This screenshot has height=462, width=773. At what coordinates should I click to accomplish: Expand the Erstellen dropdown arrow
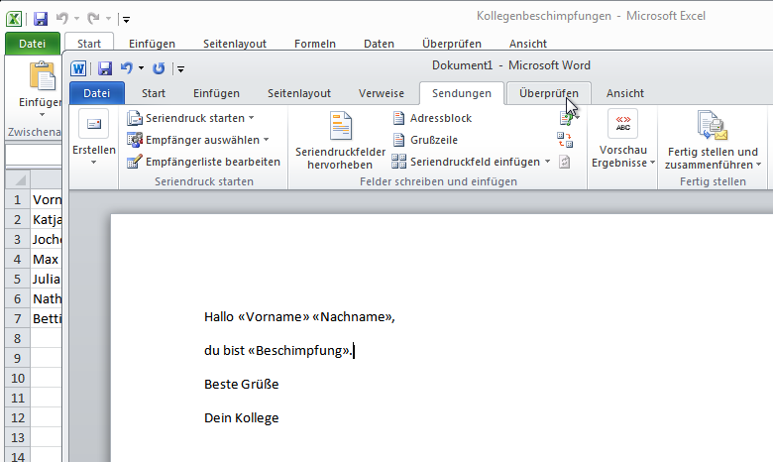pyautogui.click(x=94, y=163)
